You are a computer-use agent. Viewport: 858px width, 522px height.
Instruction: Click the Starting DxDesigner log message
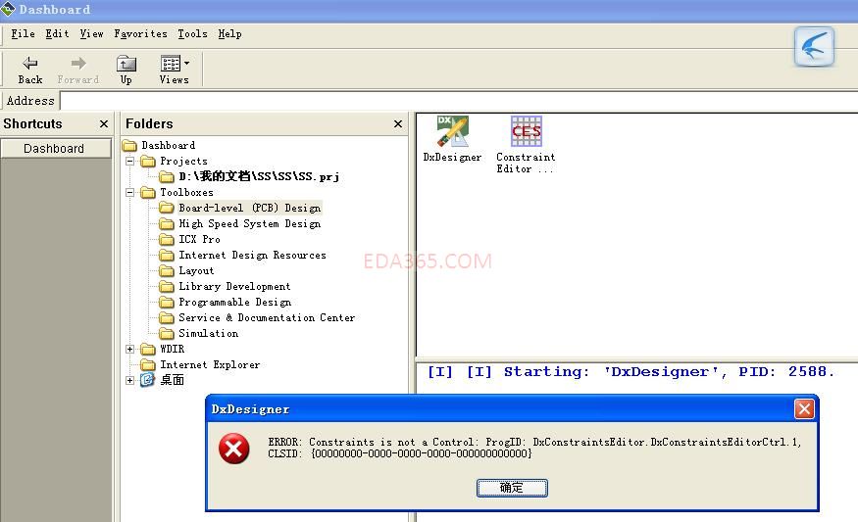pyautogui.click(x=631, y=372)
